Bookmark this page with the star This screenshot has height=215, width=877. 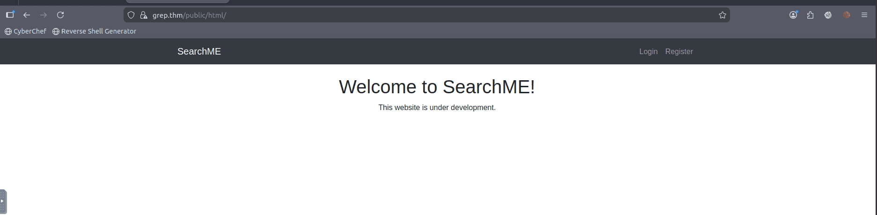pos(723,15)
